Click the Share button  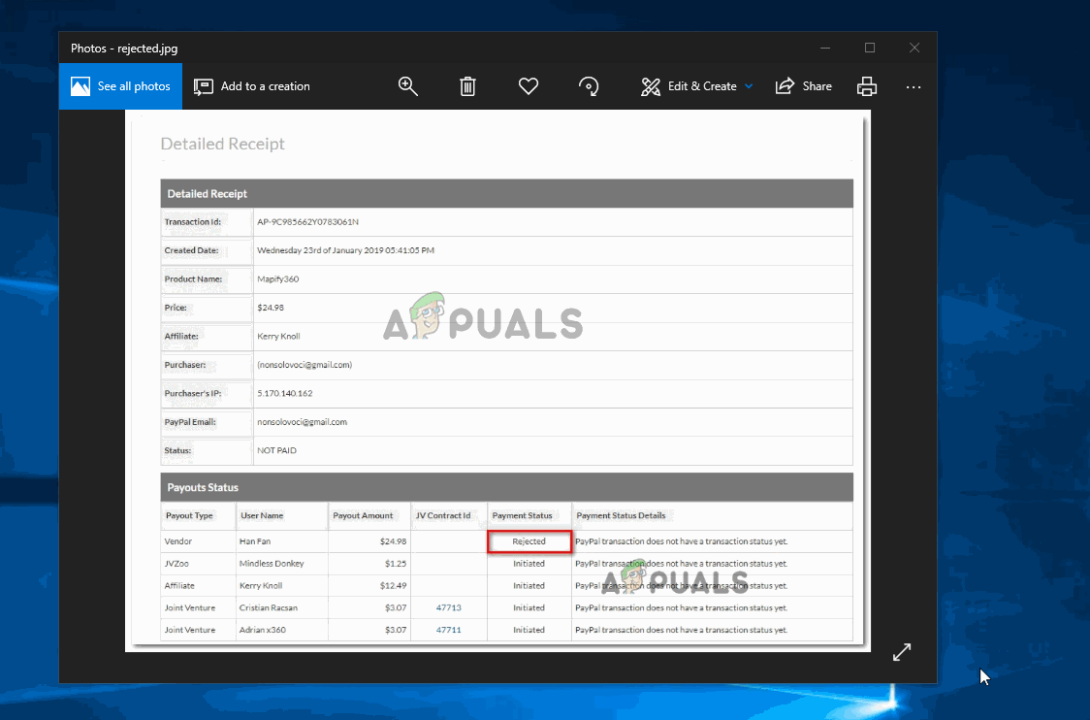coord(804,86)
